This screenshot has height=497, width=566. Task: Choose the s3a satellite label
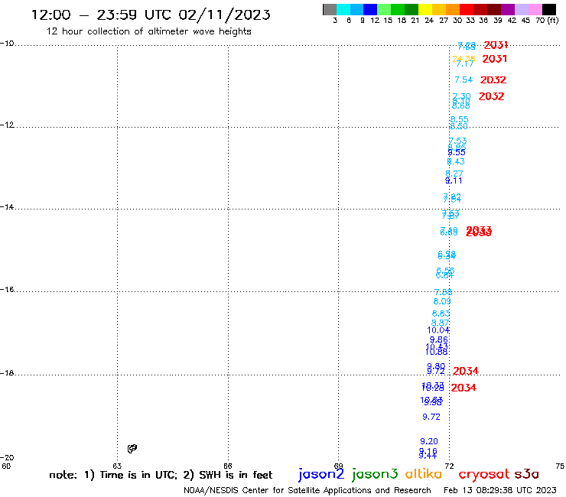(526, 474)
